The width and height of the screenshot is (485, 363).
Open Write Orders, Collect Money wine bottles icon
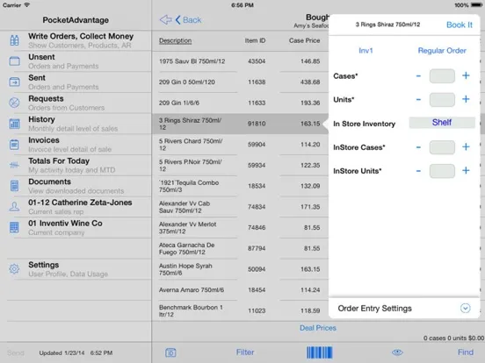pos(14,40)
